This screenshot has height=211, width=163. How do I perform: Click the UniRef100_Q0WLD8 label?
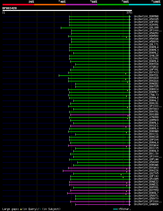click(x=146, y=56)
